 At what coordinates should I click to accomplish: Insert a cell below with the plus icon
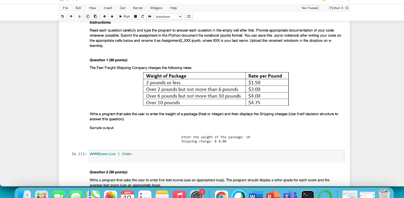pyautogui.click(x=71, y=17)
